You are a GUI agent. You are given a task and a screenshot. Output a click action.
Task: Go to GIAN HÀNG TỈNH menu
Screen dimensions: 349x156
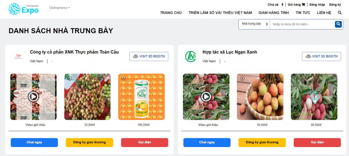pyautogui.click(x=274, y=13)
